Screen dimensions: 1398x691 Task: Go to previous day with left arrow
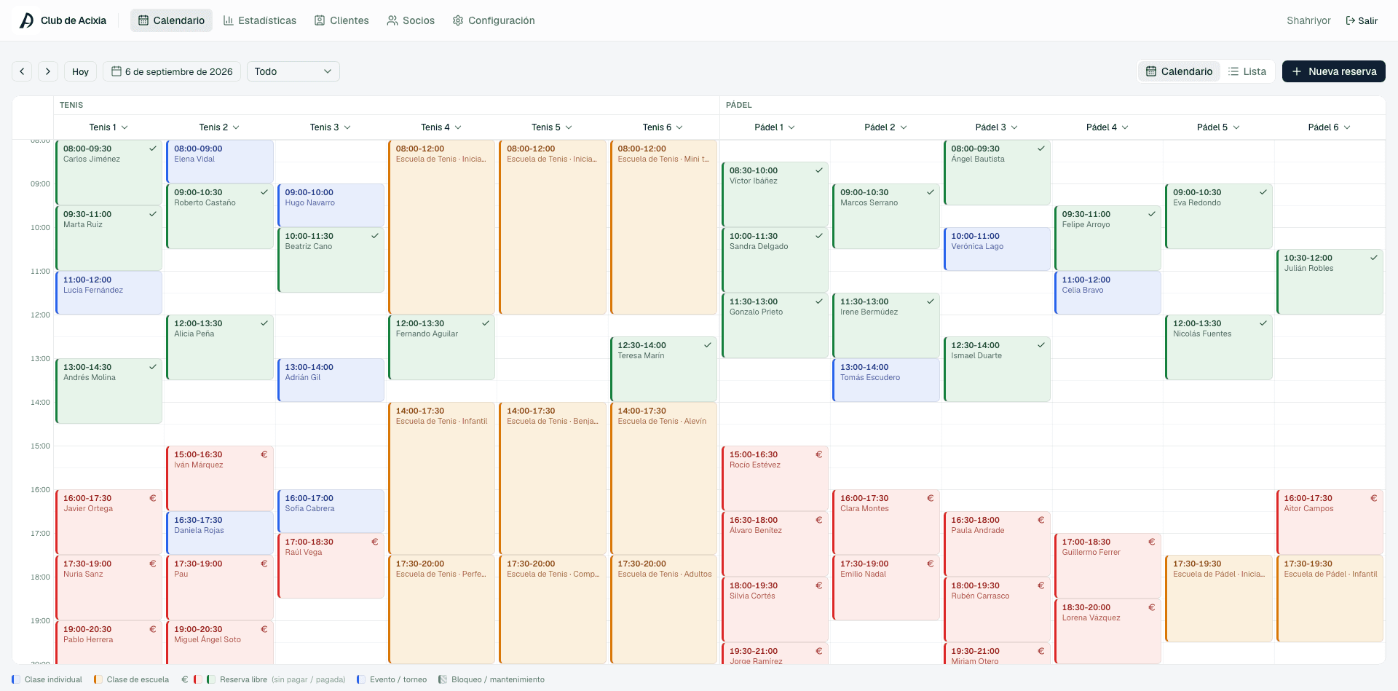(22, 71)
